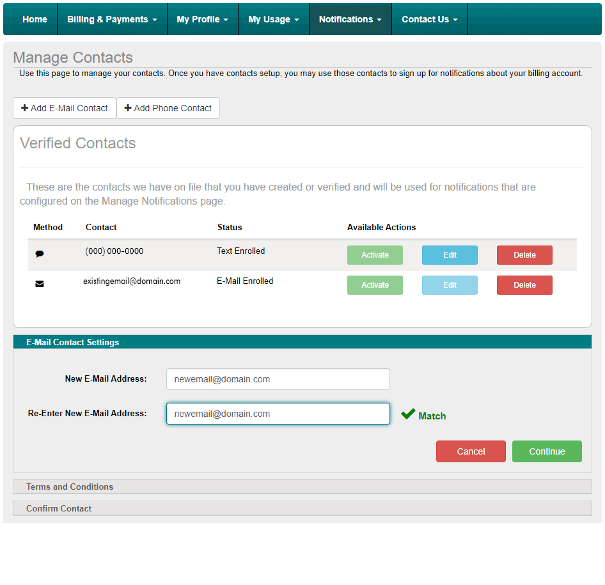Click the Status column header

tap(230, 227)
